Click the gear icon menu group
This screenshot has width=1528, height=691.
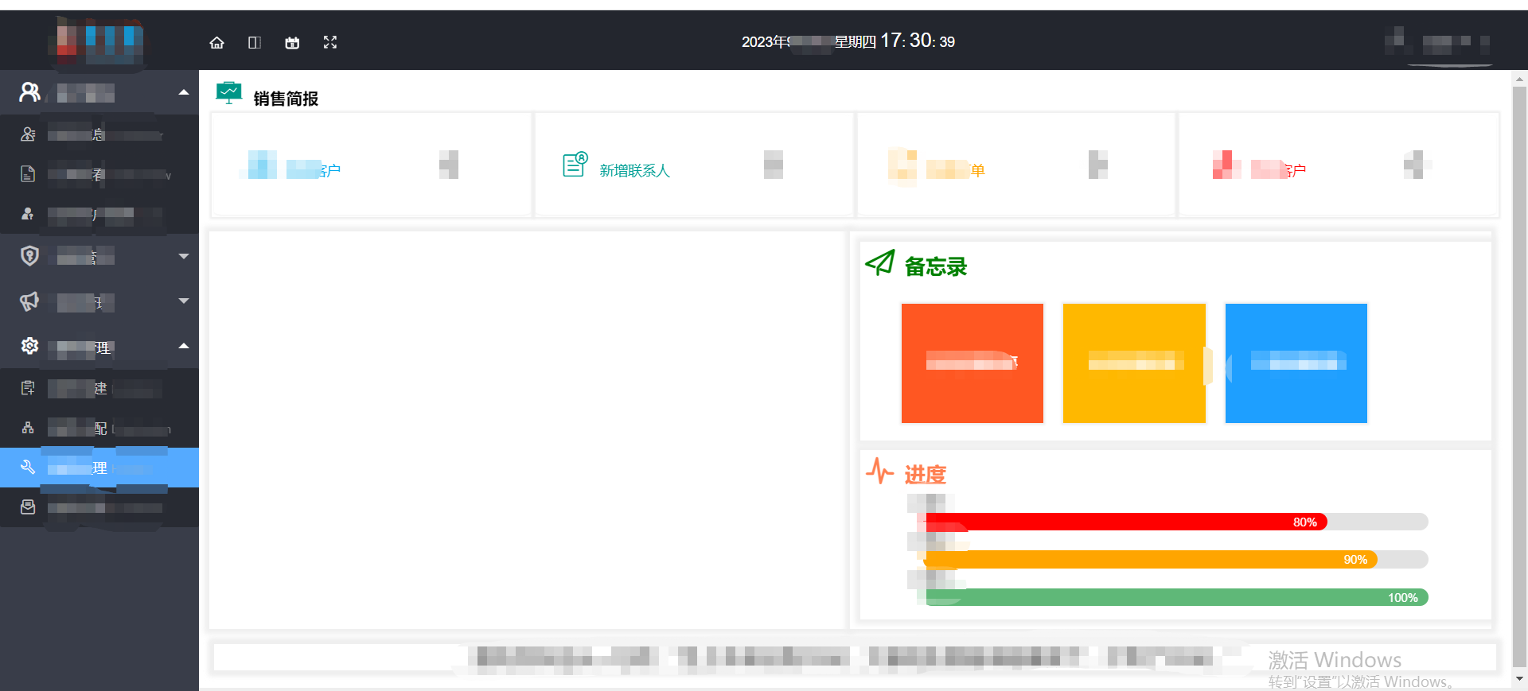[29, 346]
